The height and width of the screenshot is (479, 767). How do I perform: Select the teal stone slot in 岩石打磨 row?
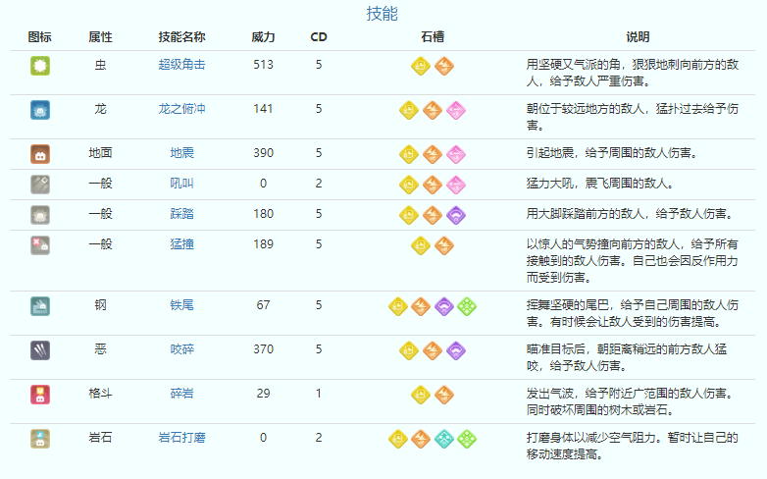click(x=444, y=439)
